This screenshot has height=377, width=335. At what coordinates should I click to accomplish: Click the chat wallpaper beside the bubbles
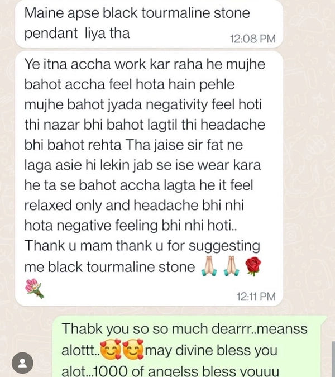click(309, 168)
